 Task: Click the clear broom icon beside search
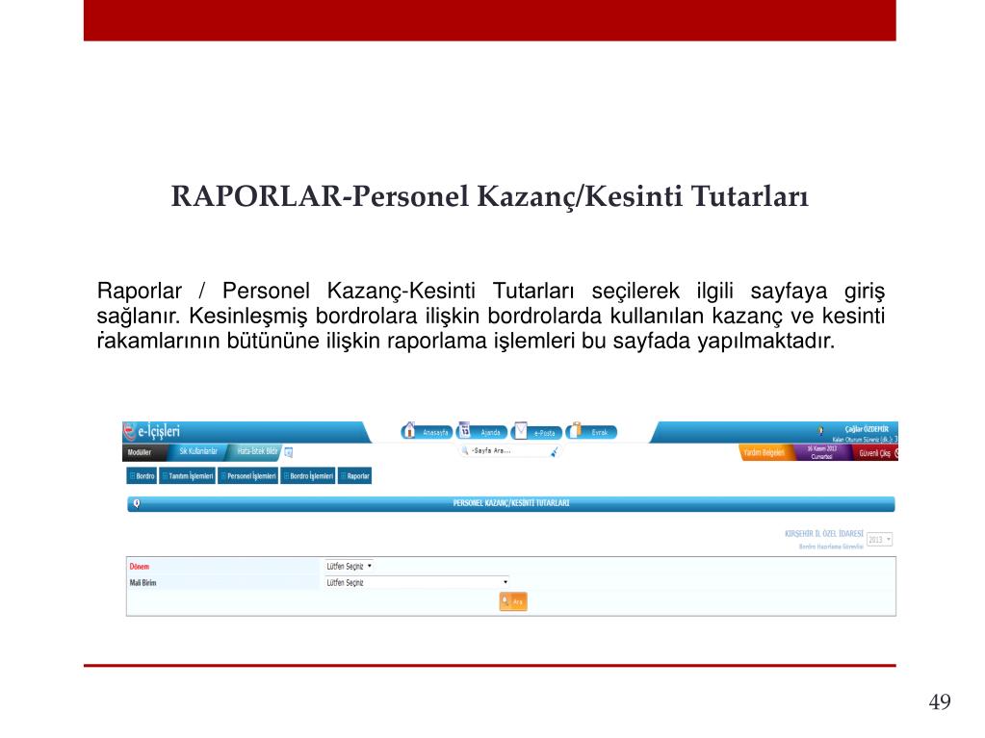(x=554, y=452)
